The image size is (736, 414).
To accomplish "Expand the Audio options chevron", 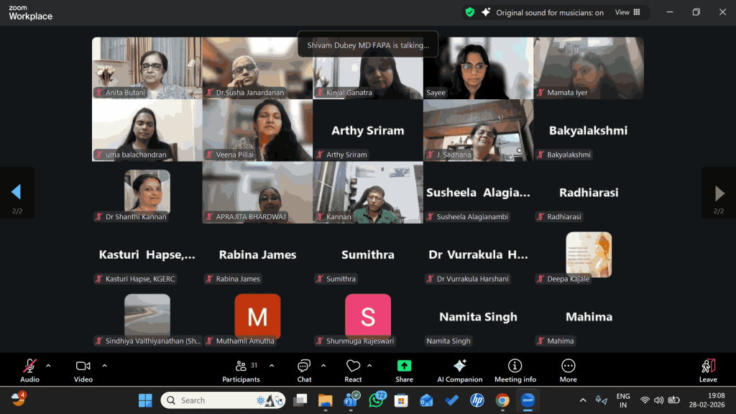I will pos(48,365).
